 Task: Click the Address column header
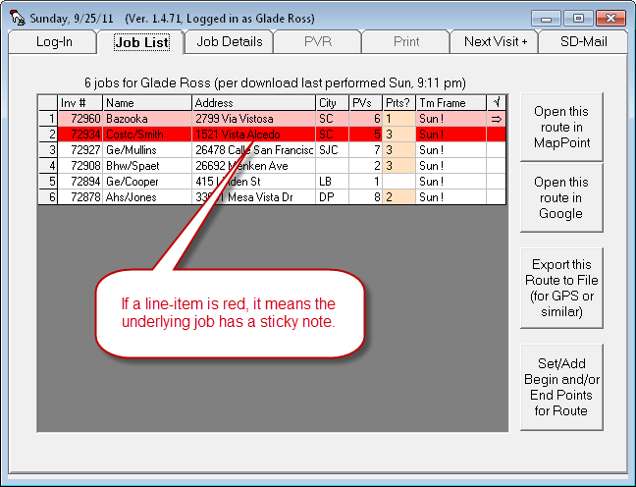pyautogui.click(x=253, y=102)
